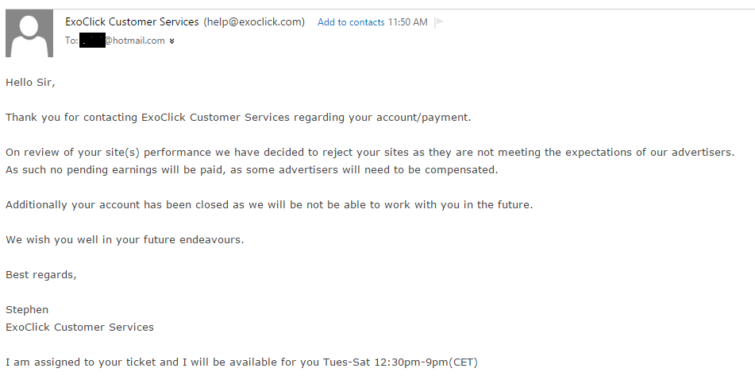Click the "Tues-Sat 12:30pm-9pm(CET)" availability hours
This screenshot has height=376, width=755.
pos(400,362)
